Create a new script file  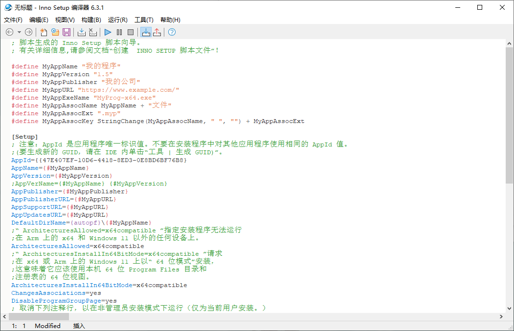click(43, 32)
